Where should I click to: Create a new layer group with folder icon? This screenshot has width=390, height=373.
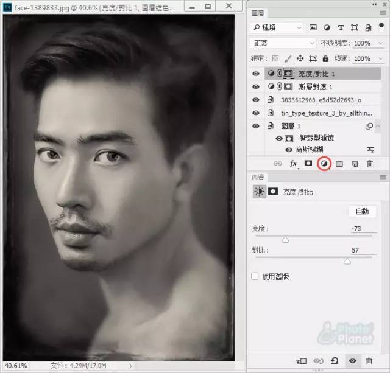[x=339, y=164]
